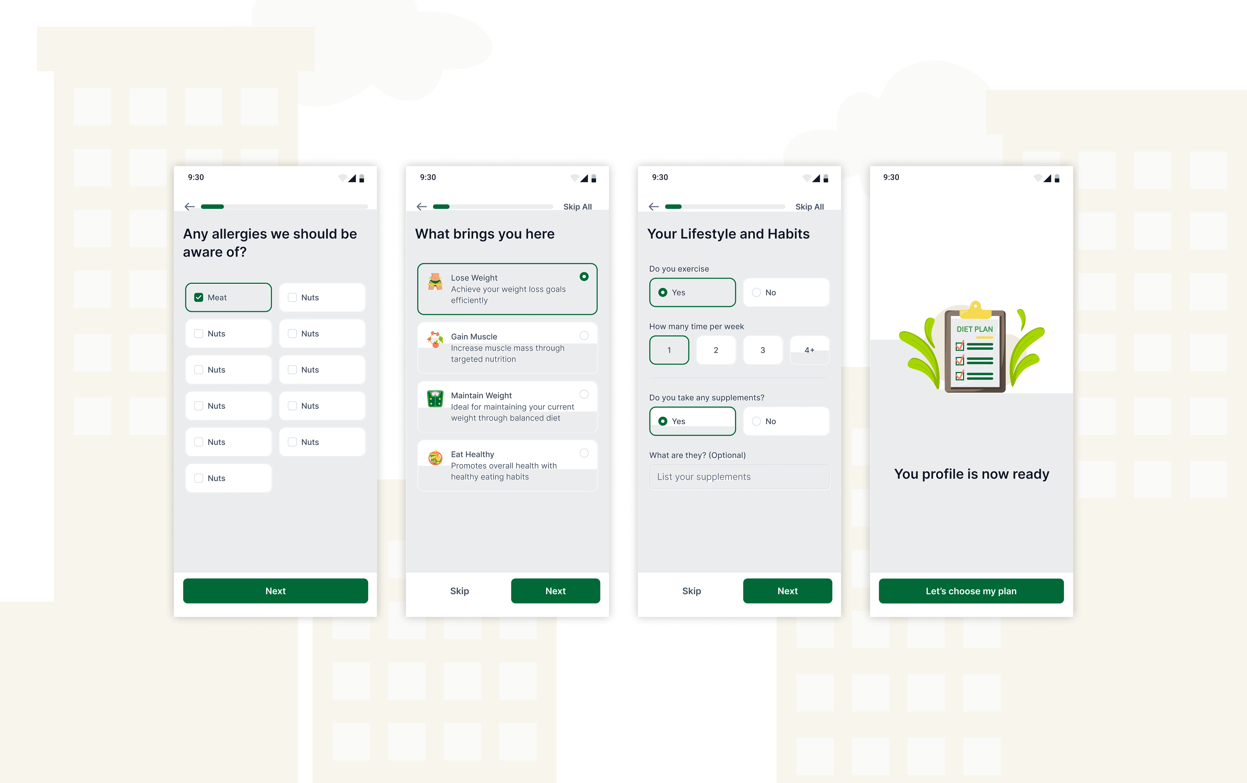Select No for Do you exercise

click(757, 293)
